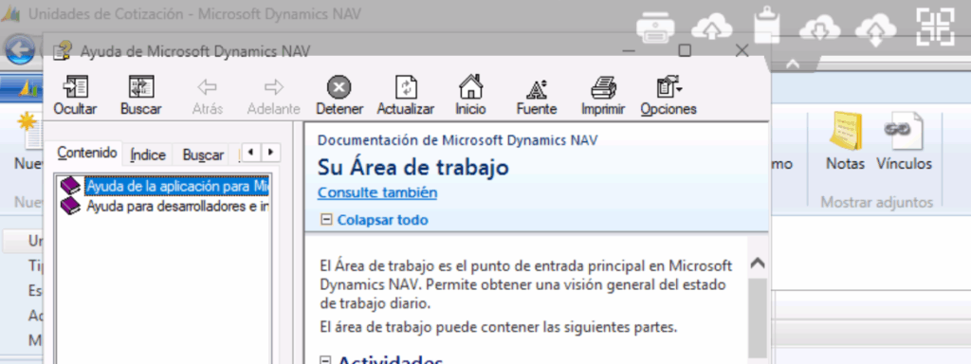Select Ayuda para desarrolladores tree item

click(x=177, y=206)
